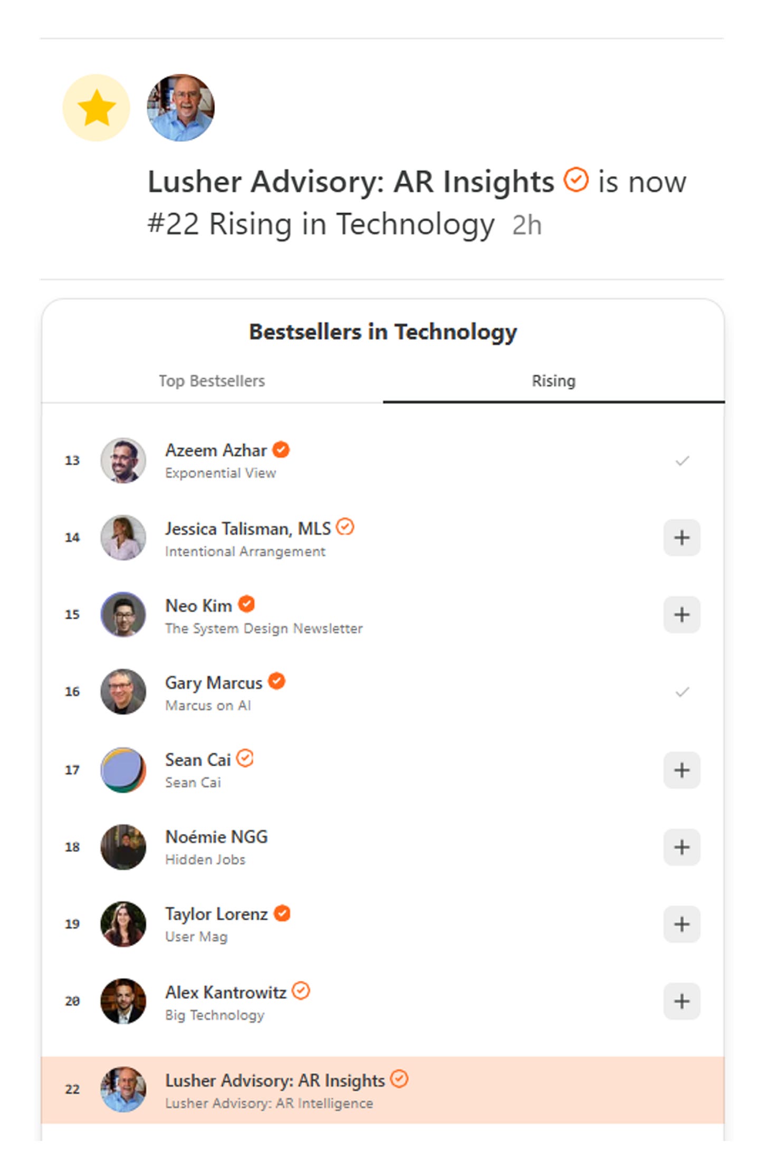Follow Noémie NGG with plus icon
768x1174 pixels.
coord(681,847)
